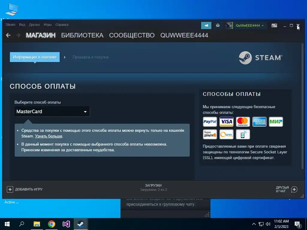Viewport: 307px width, 230px height.
Task: Go back with the left arrow
Action: 8,35
